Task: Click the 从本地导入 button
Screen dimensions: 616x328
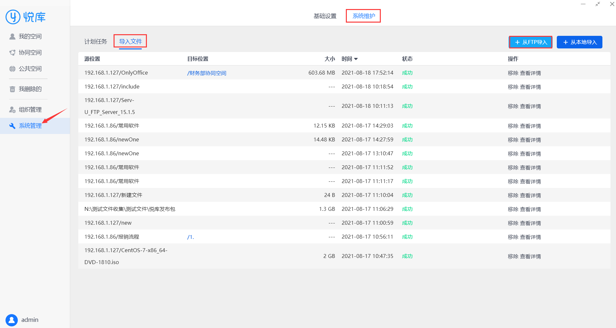Action: 579,42
